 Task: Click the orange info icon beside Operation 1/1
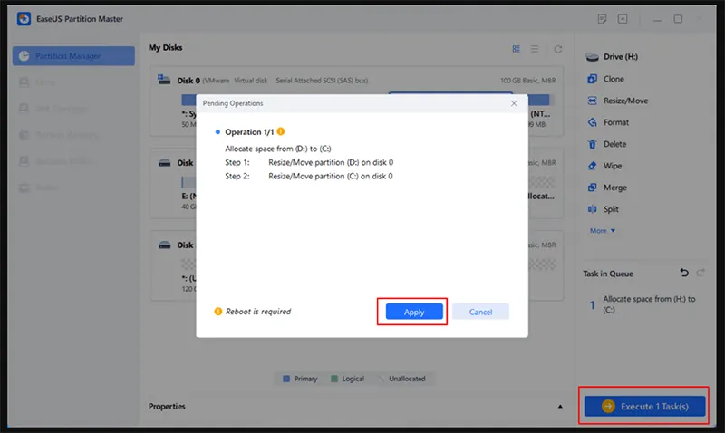pos(281,131)
